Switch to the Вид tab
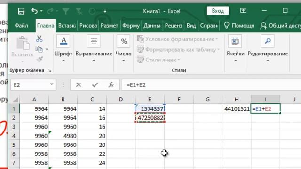The height and width of the screenshot is (169, 301). coord(191,26)
